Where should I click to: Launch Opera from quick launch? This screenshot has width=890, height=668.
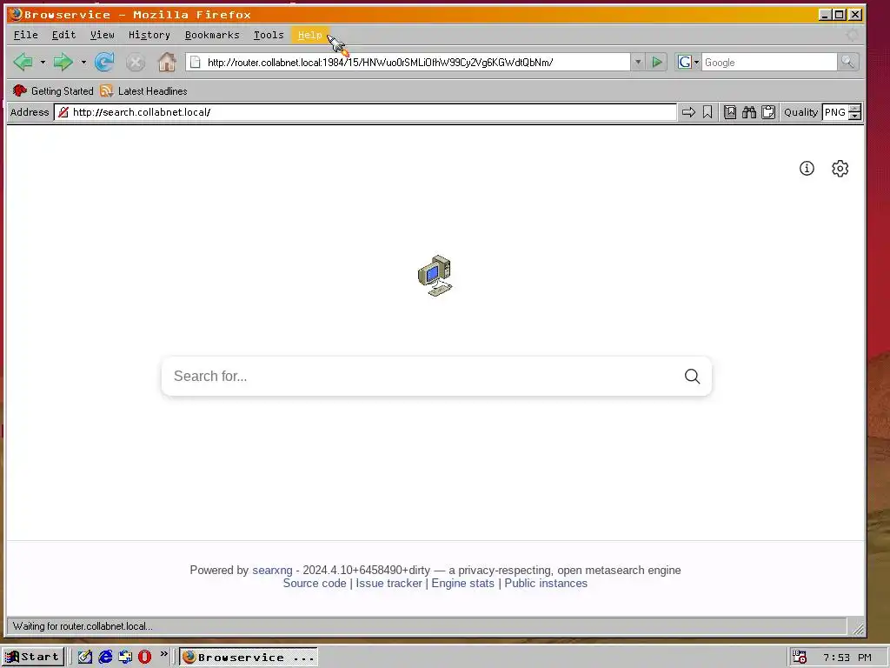click(145, 658)
